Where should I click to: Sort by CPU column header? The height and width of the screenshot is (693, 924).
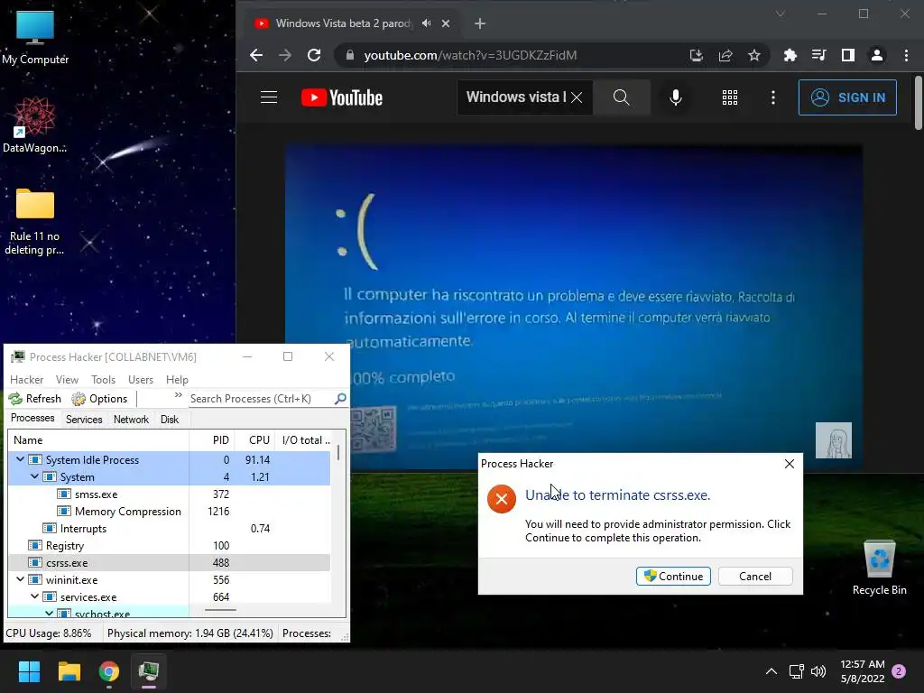point(255,440)
